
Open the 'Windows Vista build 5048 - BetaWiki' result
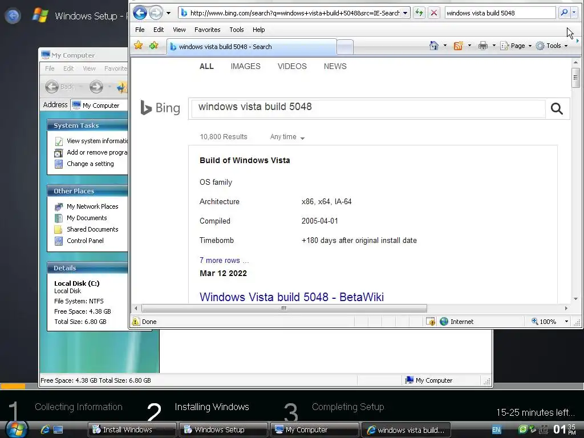291,297
